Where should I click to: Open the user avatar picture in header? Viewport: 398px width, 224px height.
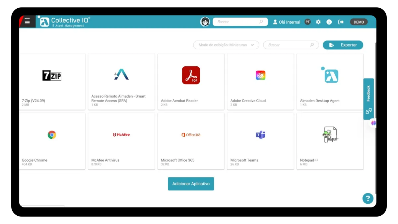coord(205,22)
